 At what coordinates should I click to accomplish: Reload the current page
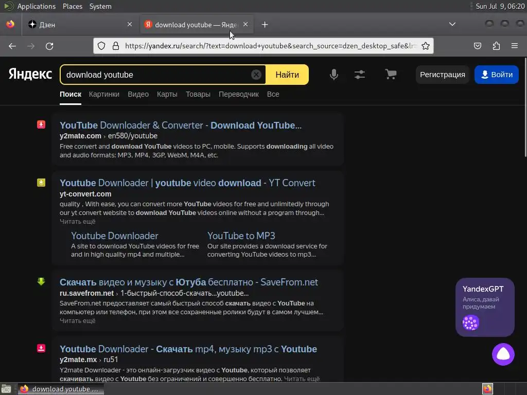point(49,46)
